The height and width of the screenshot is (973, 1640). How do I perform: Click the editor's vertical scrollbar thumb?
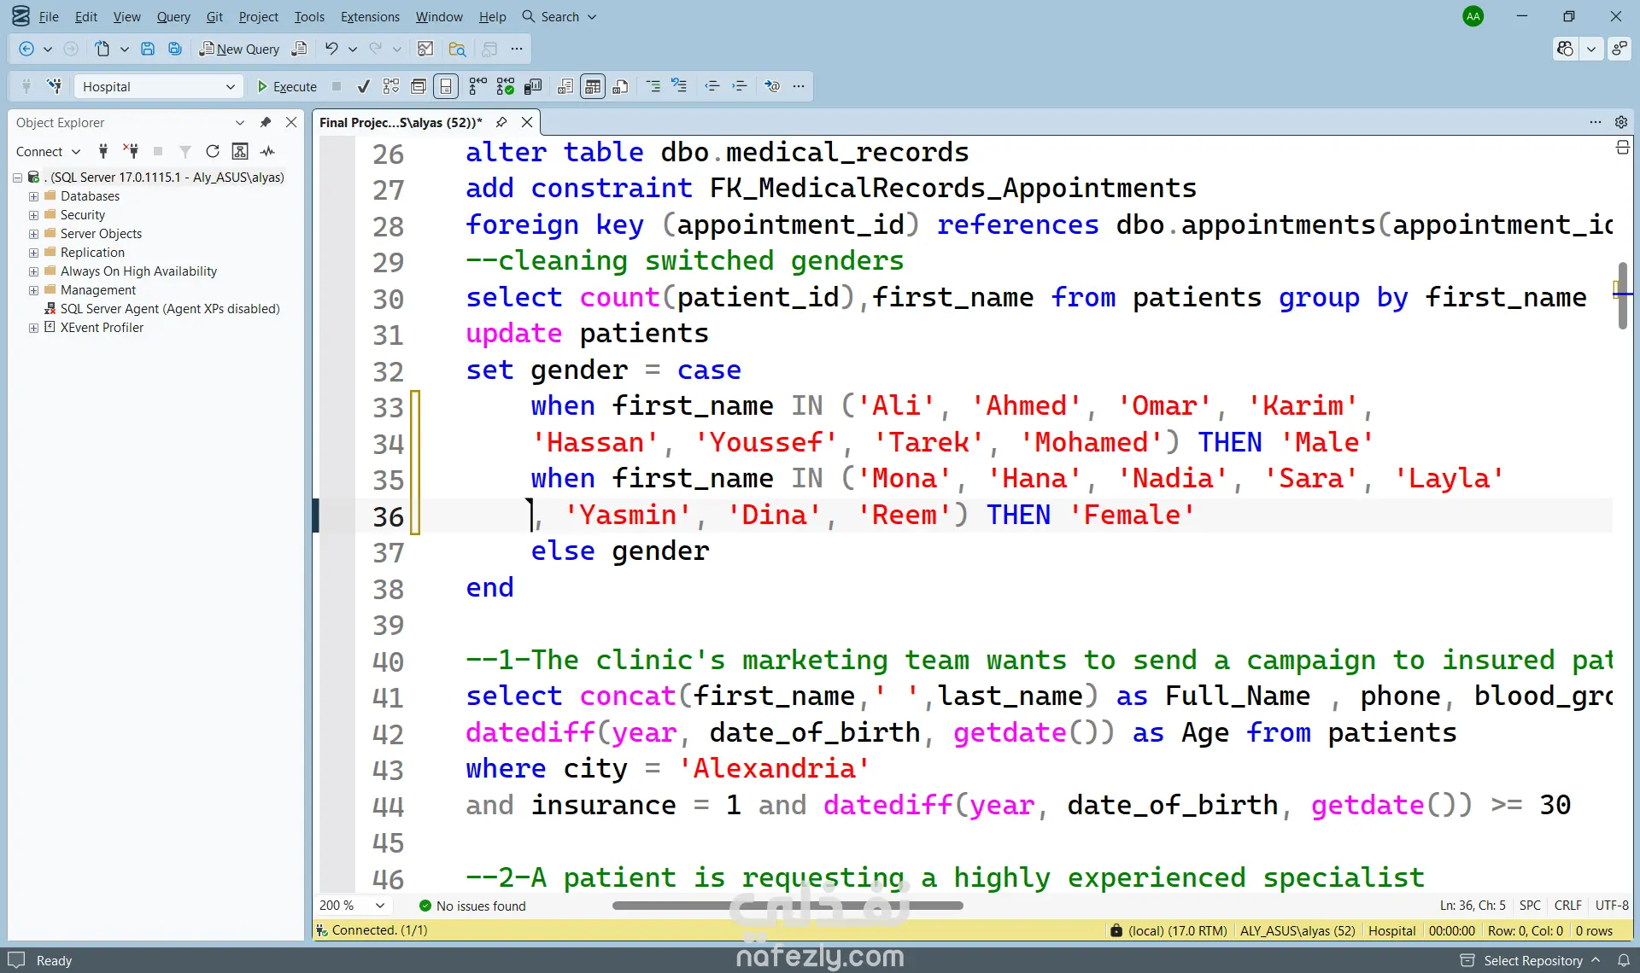click(x=1622, y=295)
